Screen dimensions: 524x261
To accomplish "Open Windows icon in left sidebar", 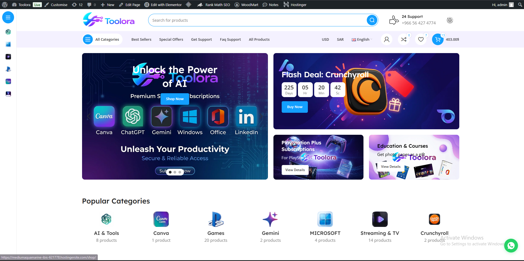I will (x=8, y=44).
